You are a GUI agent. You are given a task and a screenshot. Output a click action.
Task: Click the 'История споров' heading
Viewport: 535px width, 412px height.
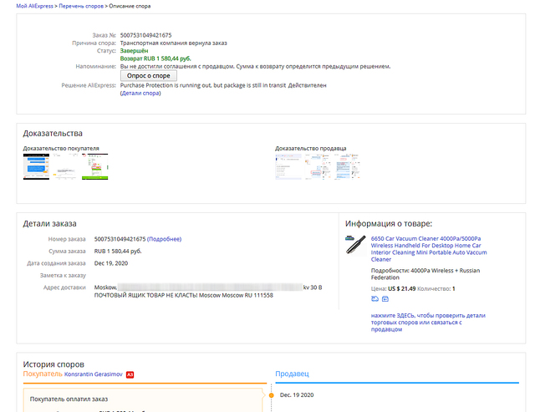tap(53, 364)
